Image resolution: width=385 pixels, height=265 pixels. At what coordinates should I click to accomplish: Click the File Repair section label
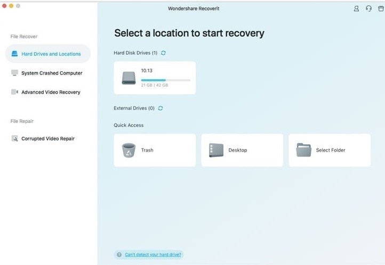[22, 121]
